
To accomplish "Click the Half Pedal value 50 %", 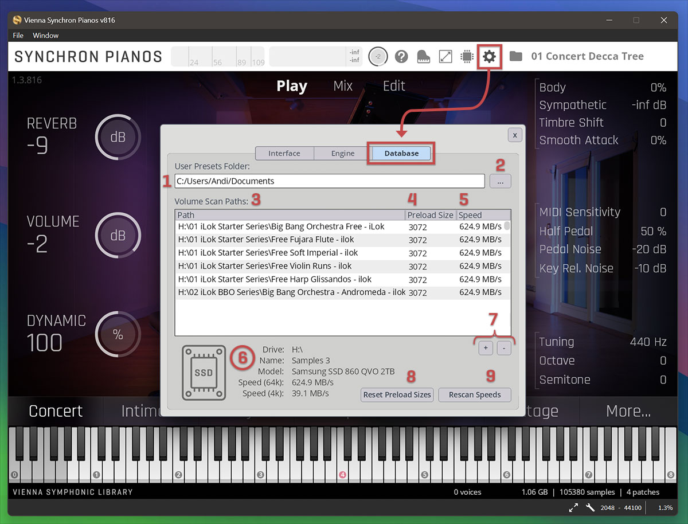I will pos(654,231).
